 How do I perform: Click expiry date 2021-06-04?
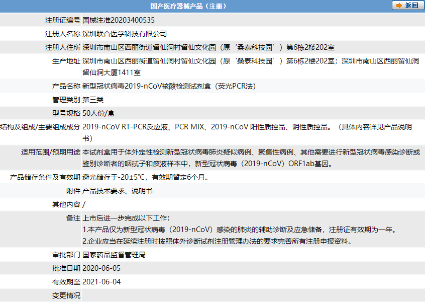[101, 282]
